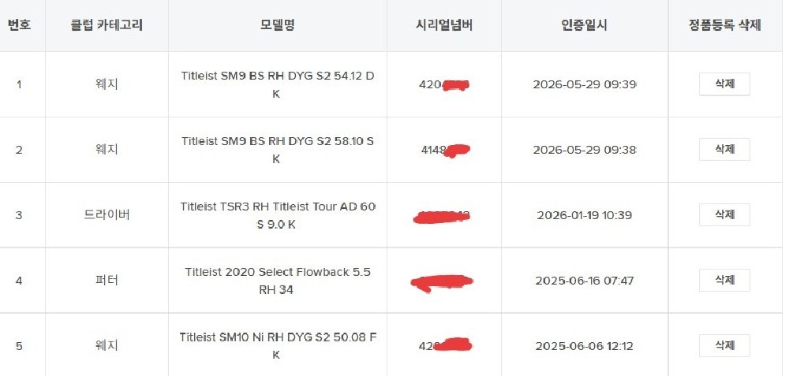789x376 pixels.
Task: Click the 클럽 카테고리 column header
Action: (x=107, y=25)
